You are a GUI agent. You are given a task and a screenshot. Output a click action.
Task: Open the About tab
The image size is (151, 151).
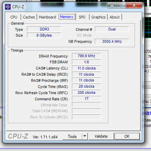point(114,17)
